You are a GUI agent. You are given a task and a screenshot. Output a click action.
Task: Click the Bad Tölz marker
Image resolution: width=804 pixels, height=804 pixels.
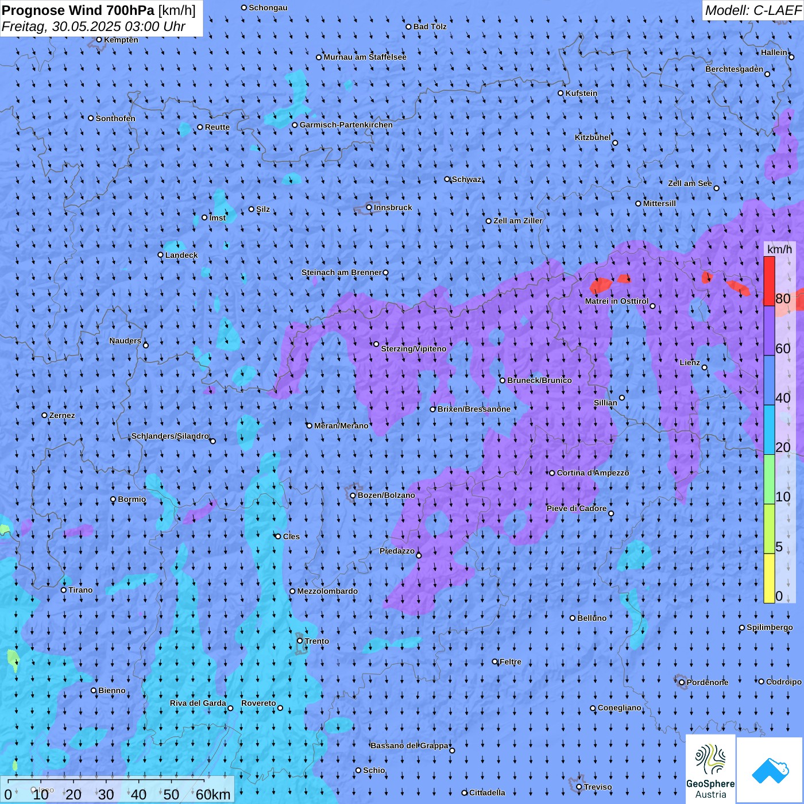409,27
